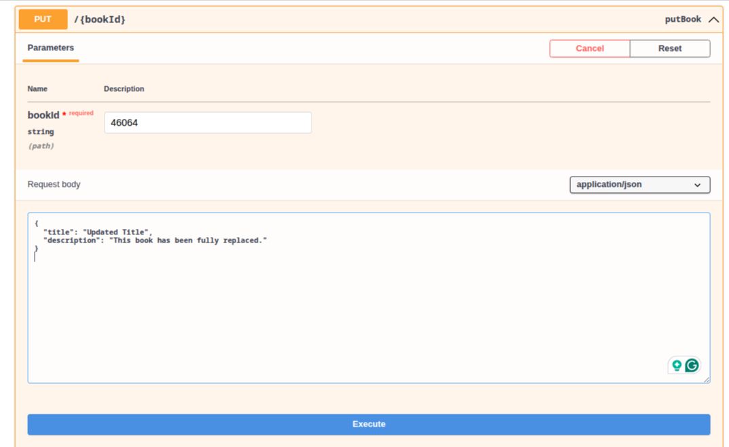
Task: Collapse the putBook operation with the chevron arrow
Action: (713, 20)
